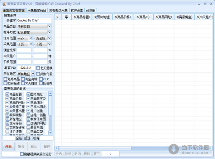Check the 评价详情 data field
This screenshot has height=159, width=215.
pos(7,131)
